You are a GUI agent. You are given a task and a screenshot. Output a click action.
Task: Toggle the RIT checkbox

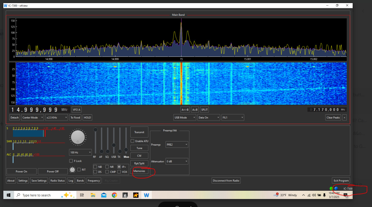tap(79, 170)
